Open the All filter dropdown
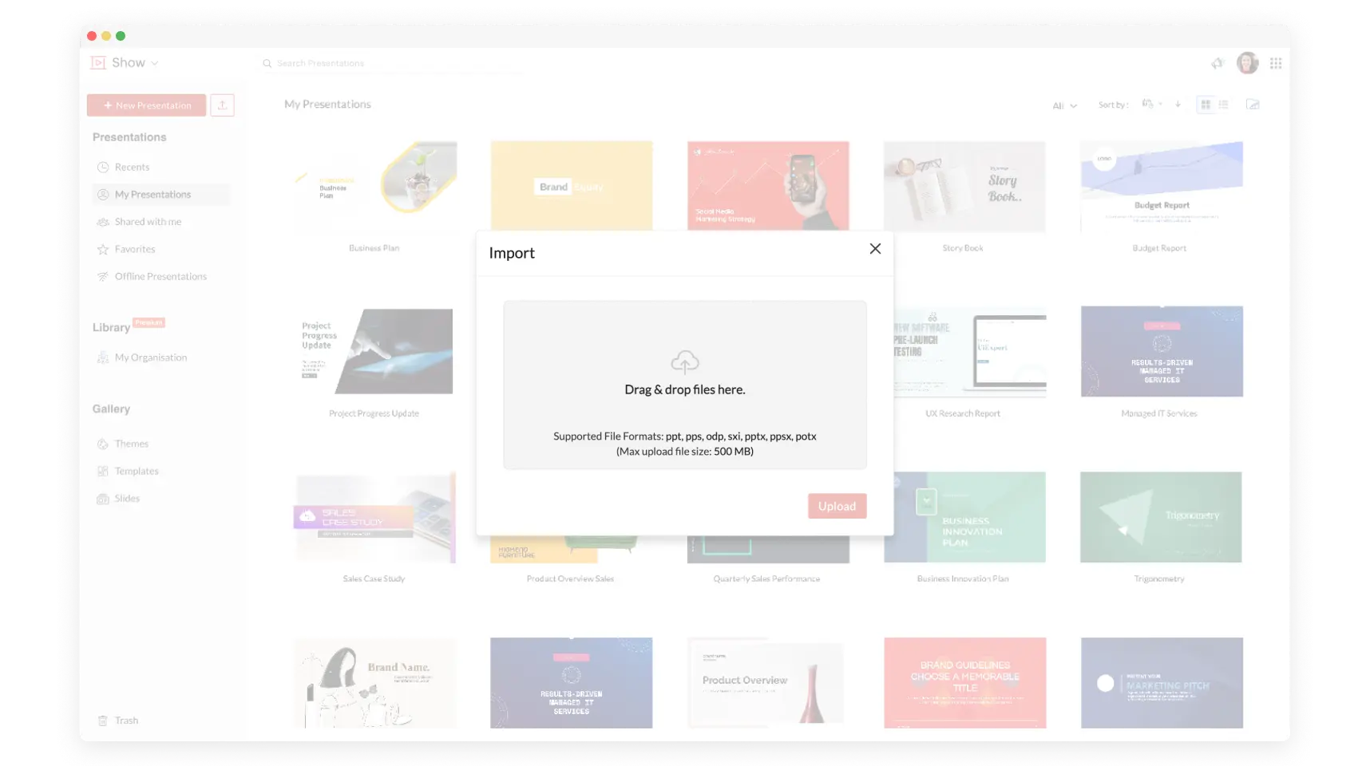 click(x=1064, y=105)
